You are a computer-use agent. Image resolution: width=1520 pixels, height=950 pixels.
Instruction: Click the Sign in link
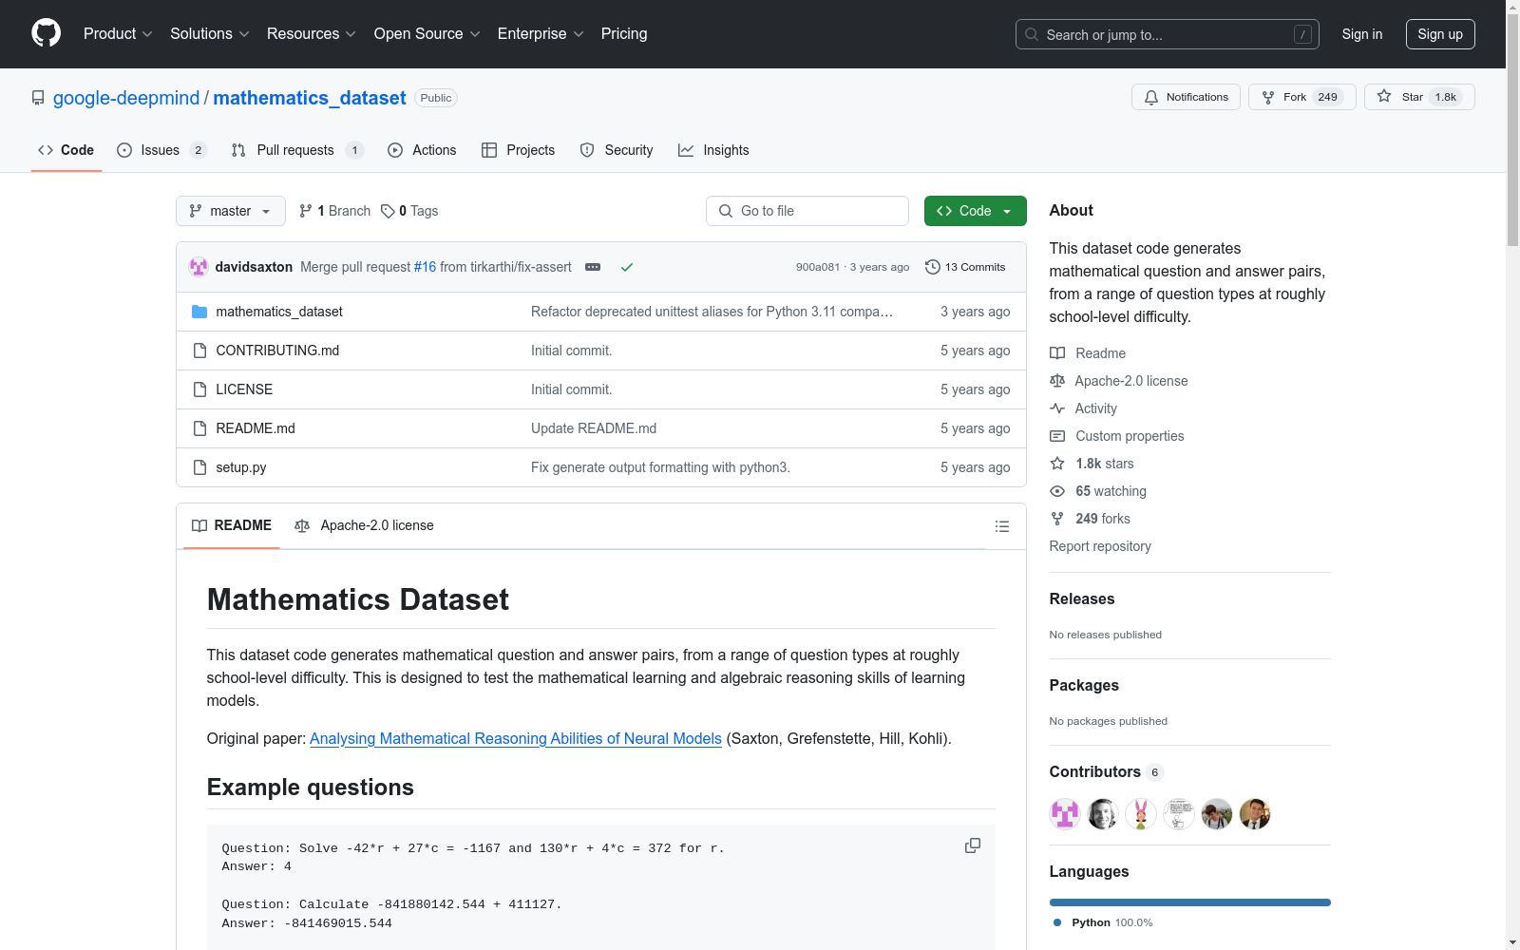coord(1362,34)
